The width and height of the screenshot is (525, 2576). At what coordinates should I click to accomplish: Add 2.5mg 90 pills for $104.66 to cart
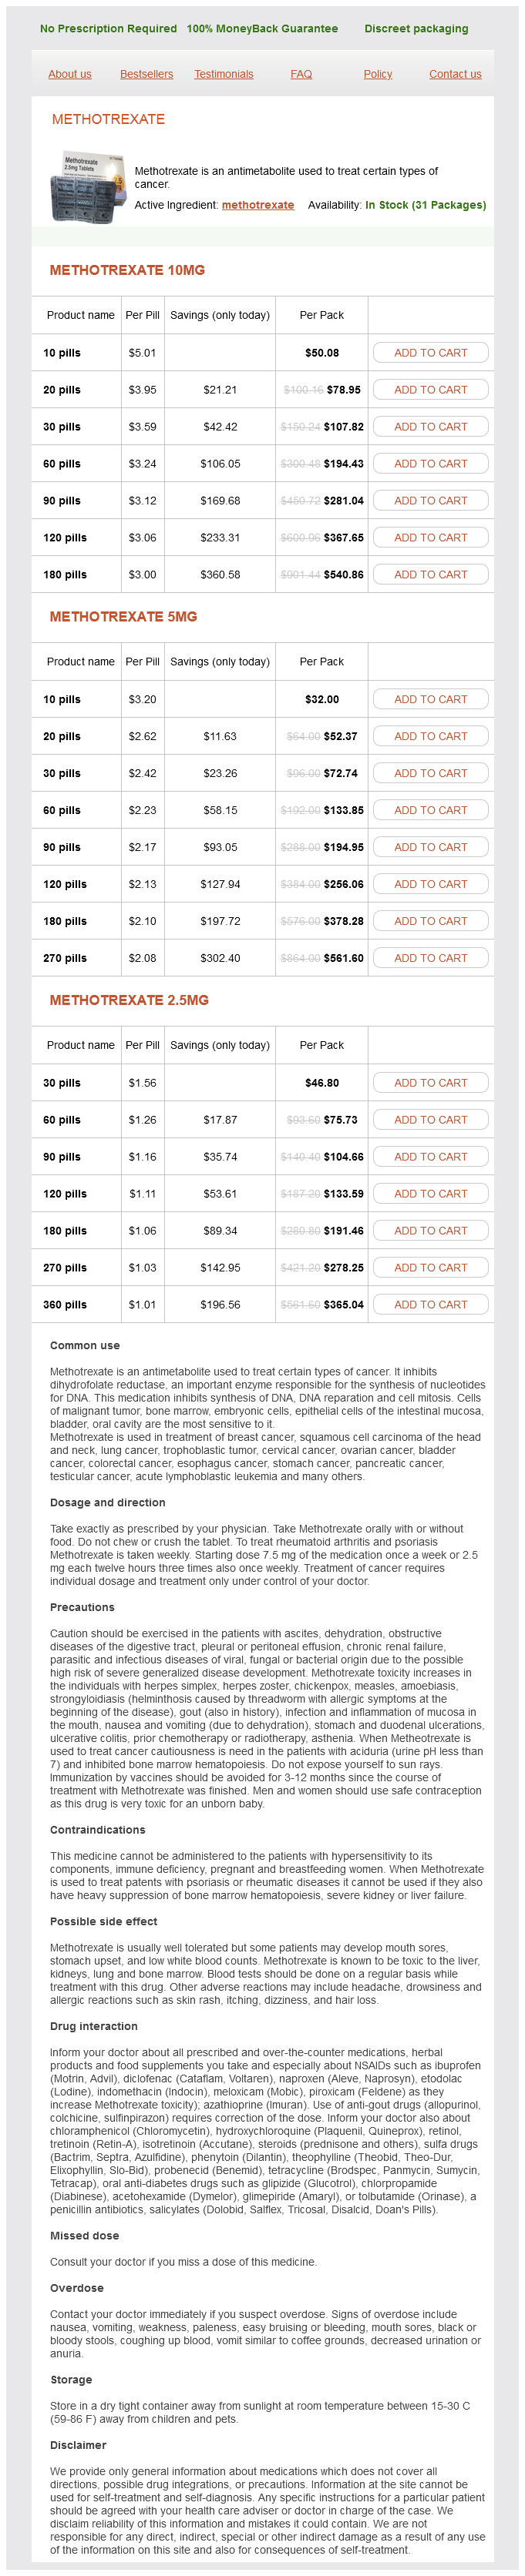[x=430, y=1157]
